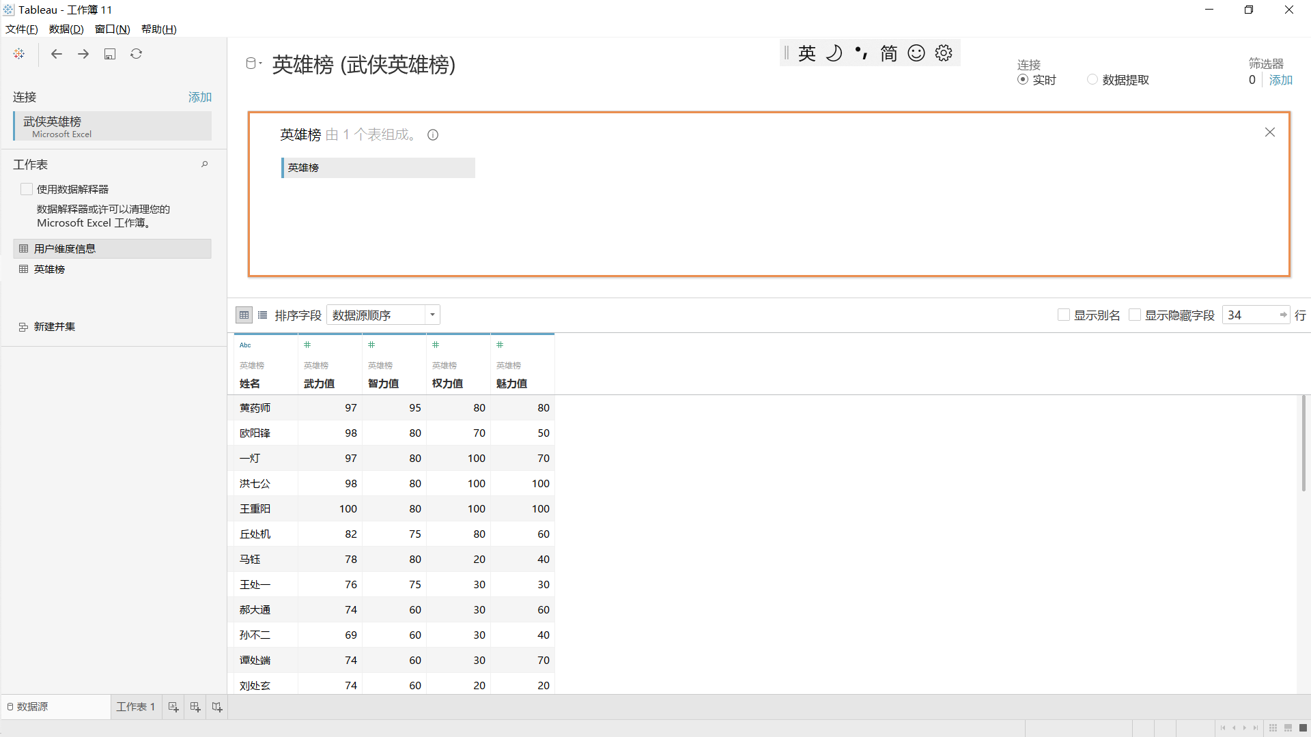
Task: Click the vertical scrollbar of the data grid
Action: (x=1303, y=444)
